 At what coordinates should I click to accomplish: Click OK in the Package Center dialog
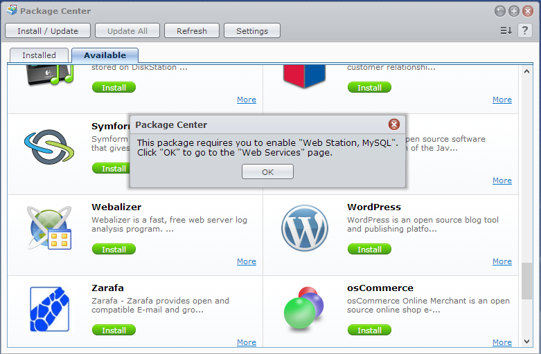(267, 171)
